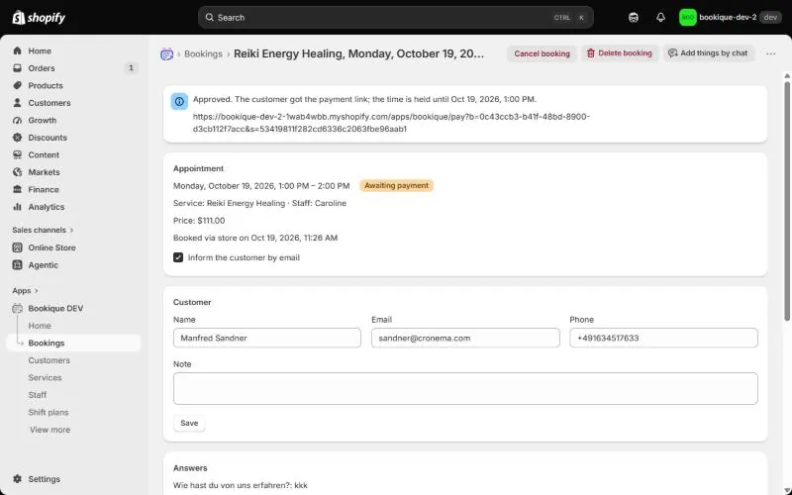Open the three-dot more actions menu
Viewport: 792px width, 495px height.
[x=770, y=53]
